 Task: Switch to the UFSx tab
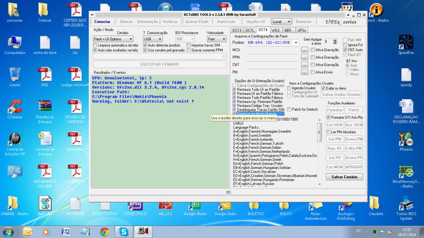click(302, 30)
